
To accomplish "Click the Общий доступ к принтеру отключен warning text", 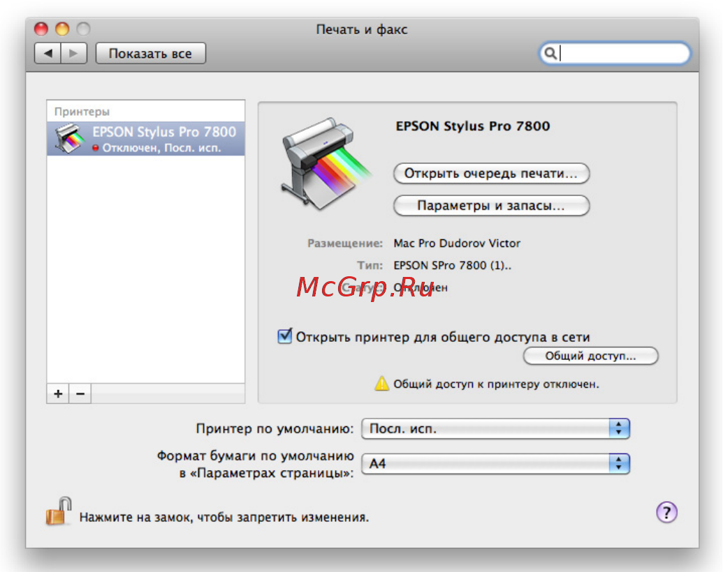I will pos(496,384).
